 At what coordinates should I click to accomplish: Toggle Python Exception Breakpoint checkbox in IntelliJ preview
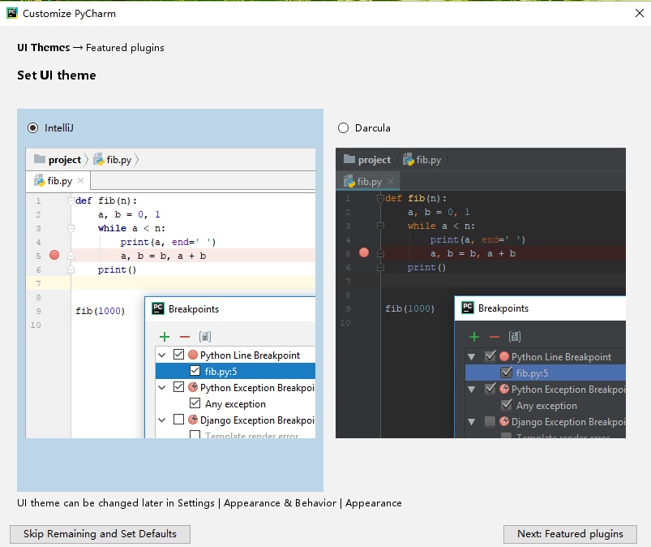pos(178,387)
